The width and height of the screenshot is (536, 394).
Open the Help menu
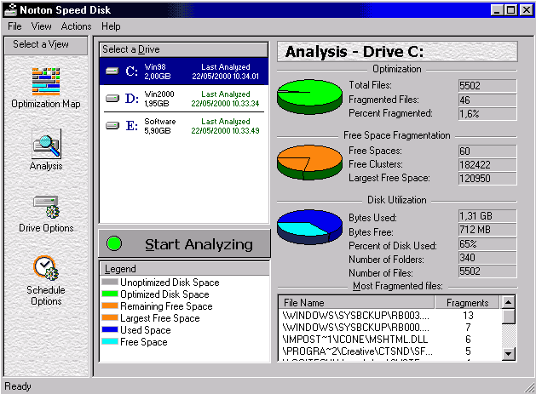click(111, 26)
